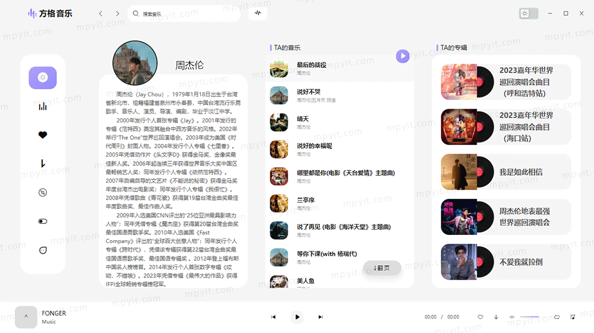Viewport: 594px width, 333px height.
Task: Click the 最后的战役 cover thumbnail
Action: coord(279,68)
